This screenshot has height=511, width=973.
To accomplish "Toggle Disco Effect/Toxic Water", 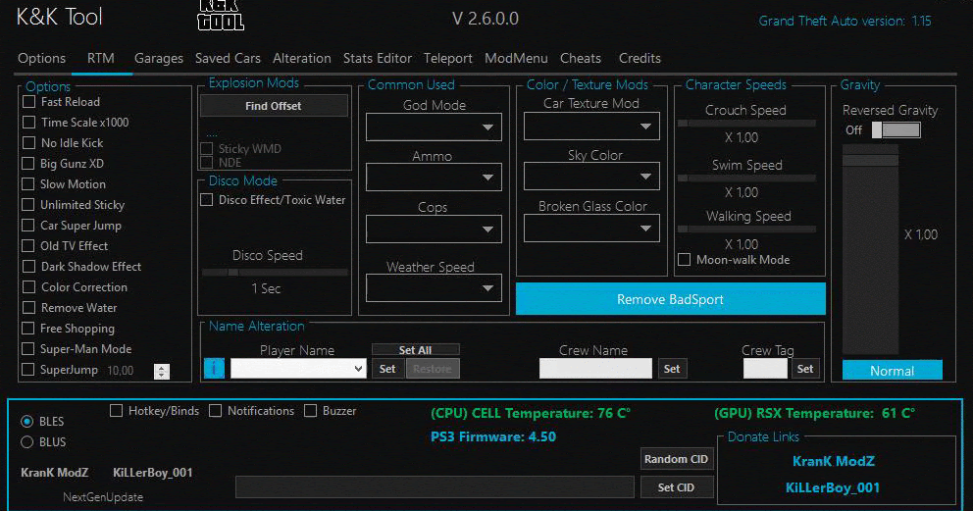I will (207, 200).
